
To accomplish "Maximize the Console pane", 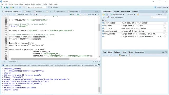I will tap(99, 65).
